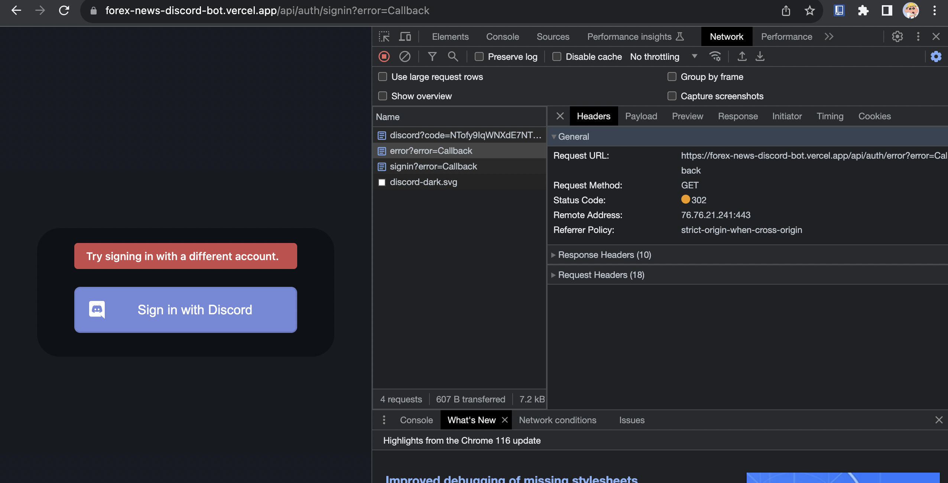Select the inspect element tool
This screenshot has height=483, width=948.
(384, 36)
